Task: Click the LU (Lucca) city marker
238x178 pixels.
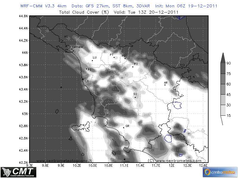Action: (93, 61)
